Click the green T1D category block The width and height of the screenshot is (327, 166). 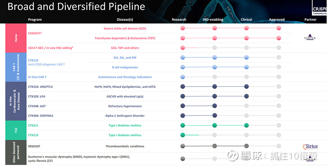coord(17,130)
